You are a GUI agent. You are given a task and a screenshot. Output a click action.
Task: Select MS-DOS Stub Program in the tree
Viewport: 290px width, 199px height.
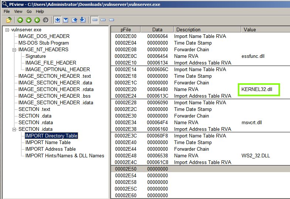pyautogui.click(x=44, y=43)
